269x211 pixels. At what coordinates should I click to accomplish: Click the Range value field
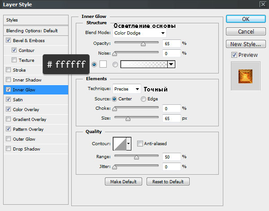coord(171,157)
